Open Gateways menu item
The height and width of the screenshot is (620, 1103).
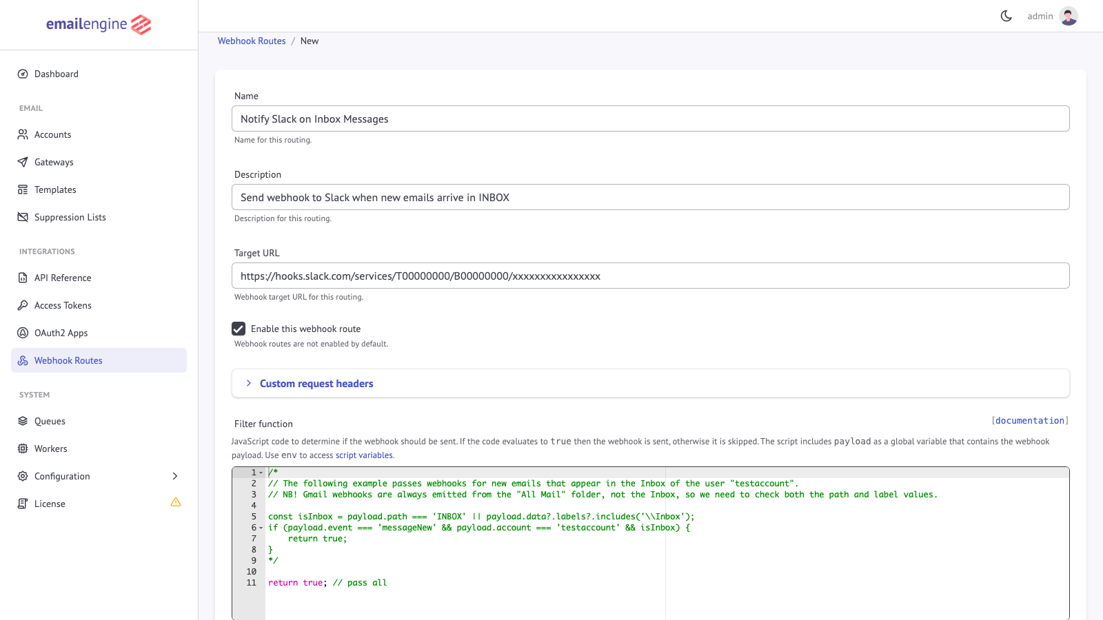(x=99, y=162)
